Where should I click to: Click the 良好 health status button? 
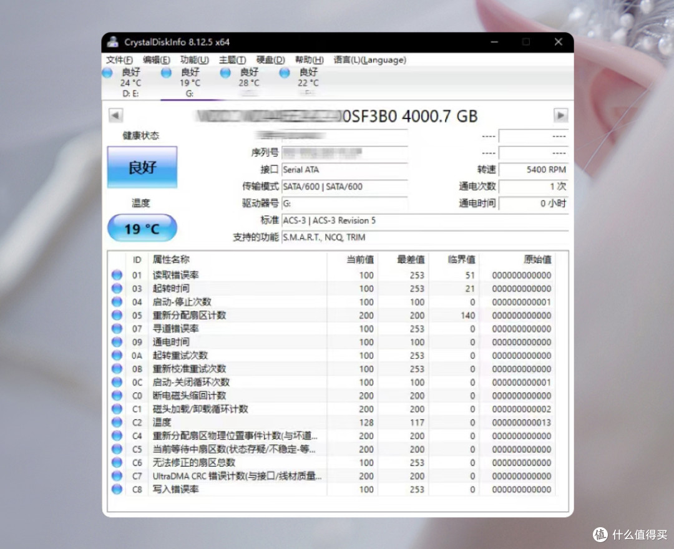[x=142, y=167]
